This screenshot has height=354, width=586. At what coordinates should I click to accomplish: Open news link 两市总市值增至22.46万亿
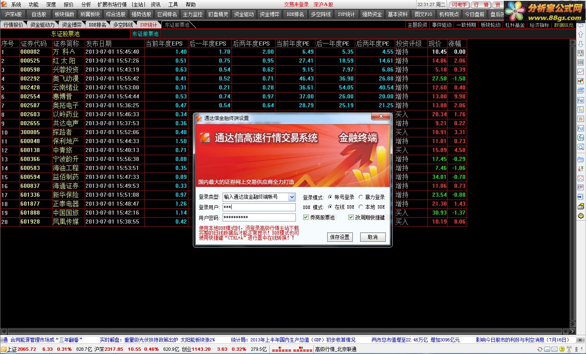coord(415,340)
